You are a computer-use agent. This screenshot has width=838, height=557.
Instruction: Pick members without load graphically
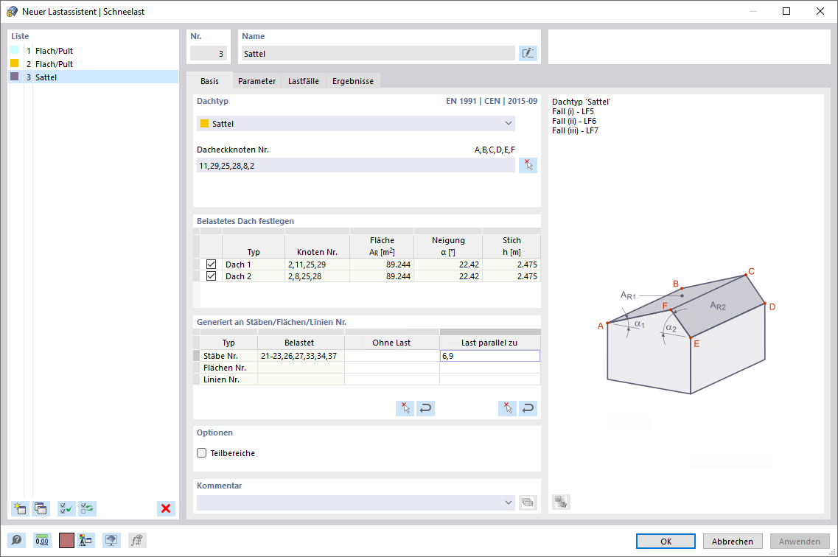(x=405, y=408)
